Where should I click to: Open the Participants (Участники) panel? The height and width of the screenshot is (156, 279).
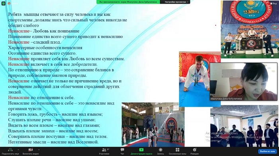coord(104,151)
